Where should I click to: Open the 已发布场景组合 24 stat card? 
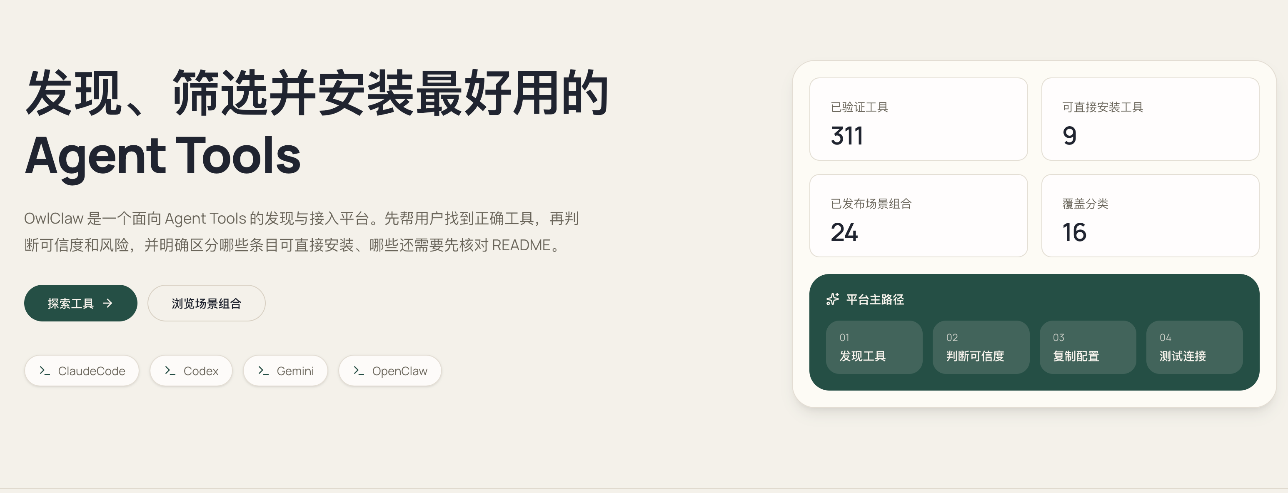pyautogui.click(x=919, y=216)
